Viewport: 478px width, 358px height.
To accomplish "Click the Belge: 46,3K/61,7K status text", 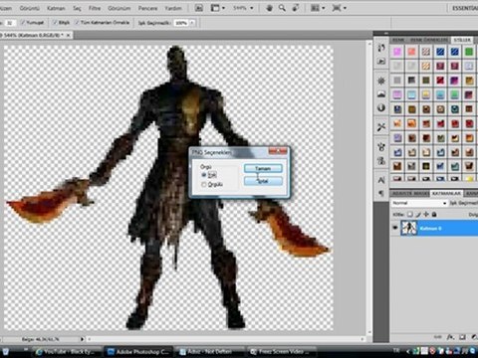I will pos(40,339).
